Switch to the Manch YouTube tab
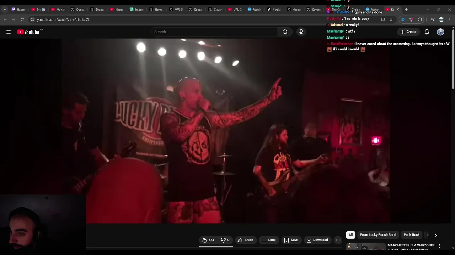Image resolution: width=455 pixels, height=255 pixels. coord(58,10)
